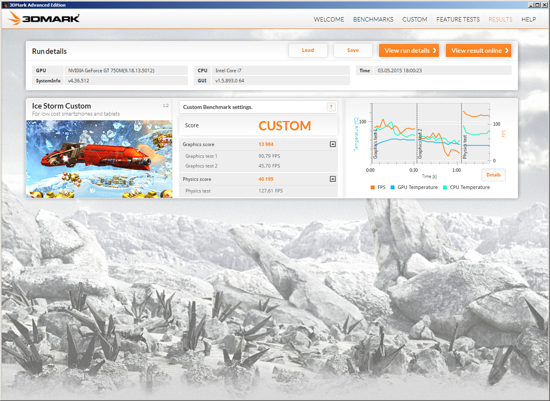550x401 pixels.
Task: Click the orange FPS legend swatch
Action: click(373, 187)
